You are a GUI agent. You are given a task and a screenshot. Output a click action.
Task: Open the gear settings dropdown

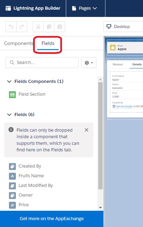click(89, 63)
